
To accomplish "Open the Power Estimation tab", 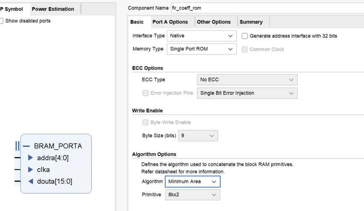I will pyautogui.click(x=53, y=9).
